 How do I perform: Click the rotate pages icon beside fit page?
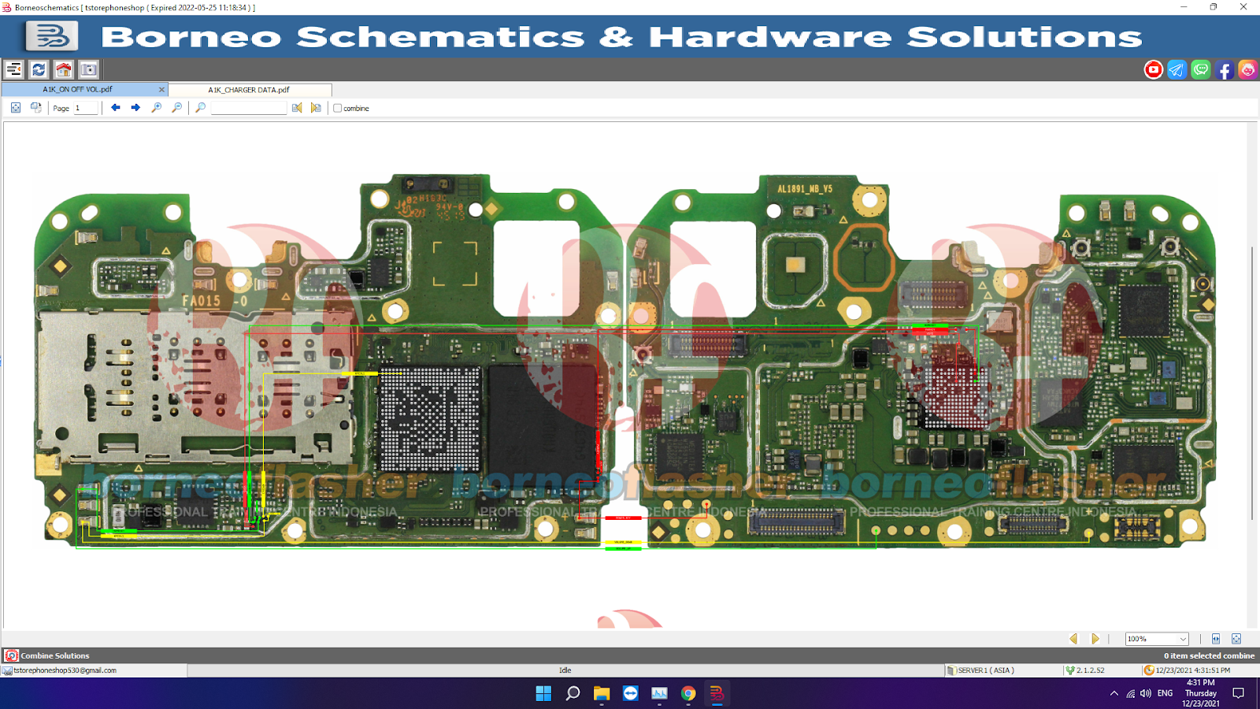[35, 108]
